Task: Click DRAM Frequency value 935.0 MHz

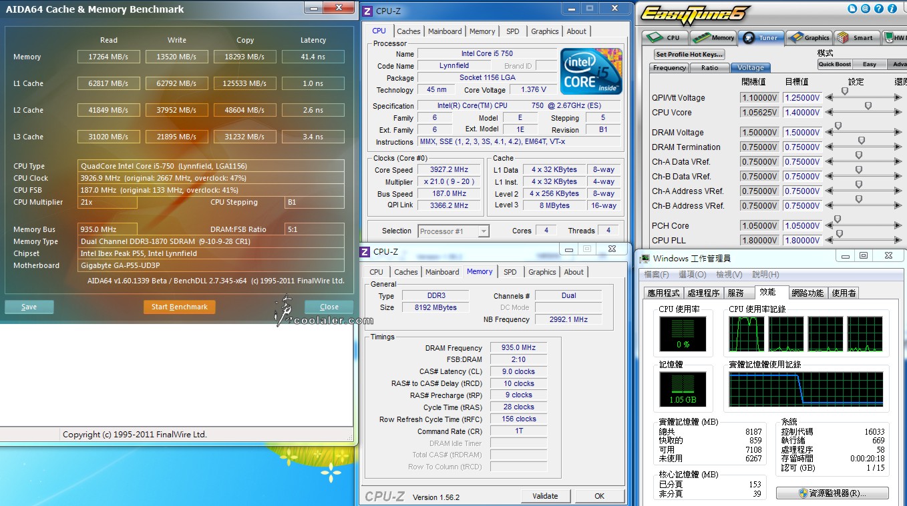Action: 518,348
